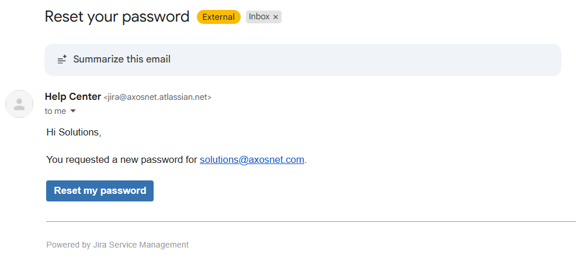This screenshot has height=268, width=576.
Task: Open the solutions@axosnet.com email link
Action: pyautogui.click(x=252, y=159)
